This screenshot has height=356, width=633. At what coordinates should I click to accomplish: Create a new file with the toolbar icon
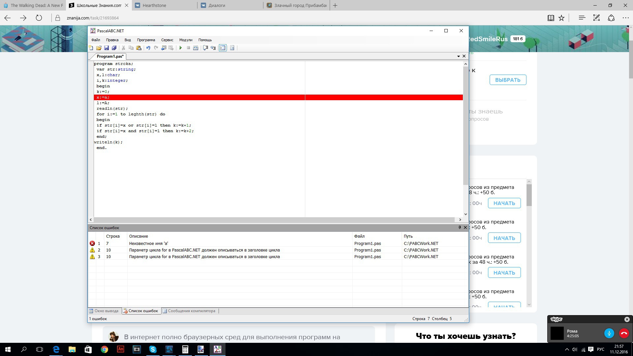pyautogui.click(x=91, y=48)
